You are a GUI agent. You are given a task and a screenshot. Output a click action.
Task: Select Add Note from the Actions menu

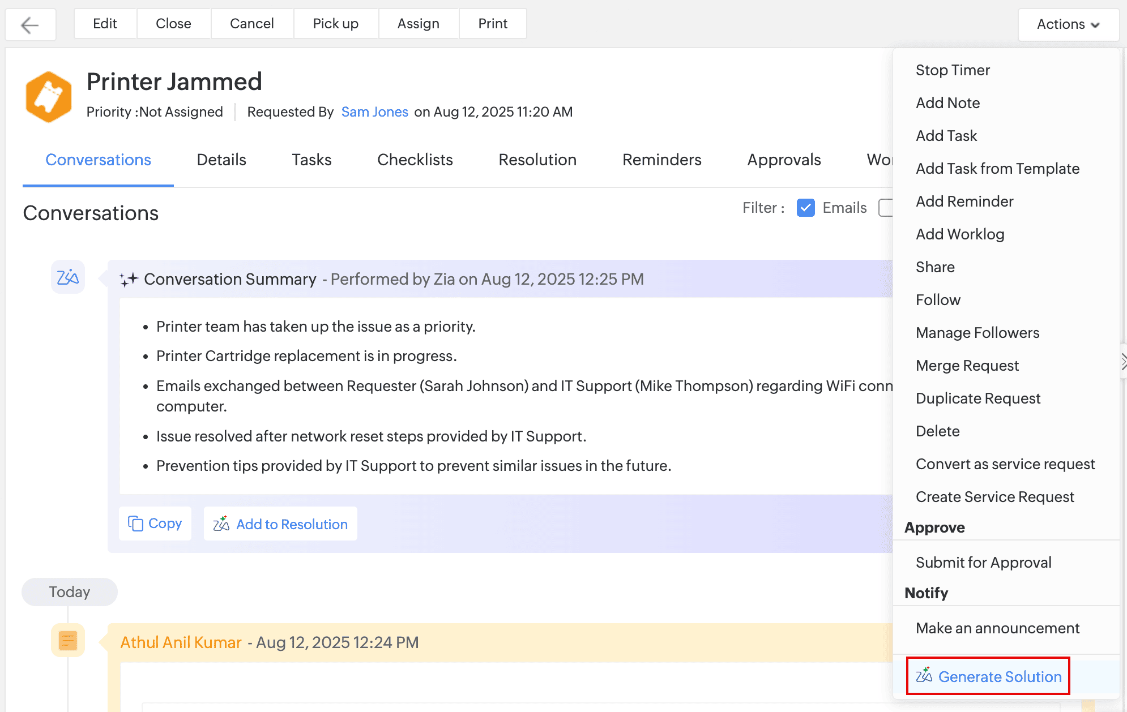[947, 102]
